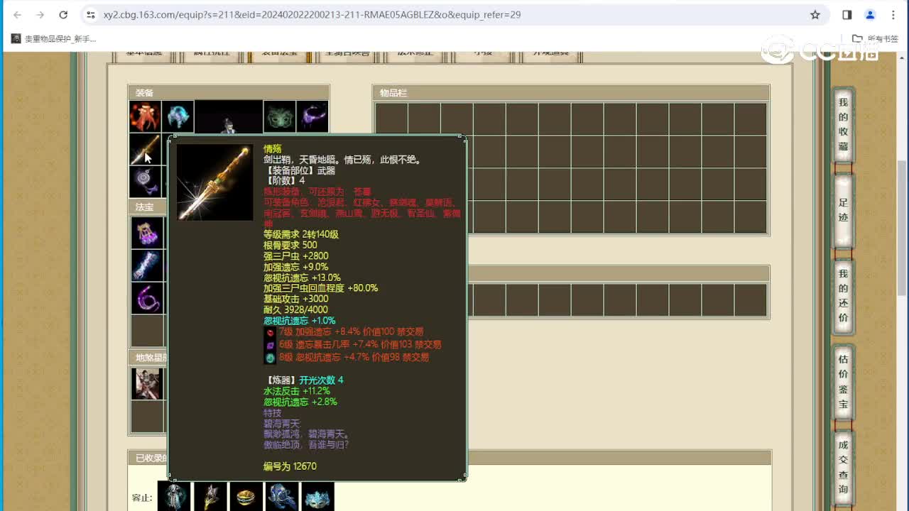Viewport: 909px width, 511px height.
Task: Select the gold ring stored item icon
Action: click(x=246, y=497)
